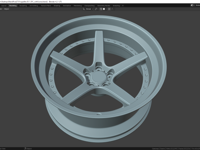
Task: Open the transform pivot point dropdown
Action: point(97,9)
